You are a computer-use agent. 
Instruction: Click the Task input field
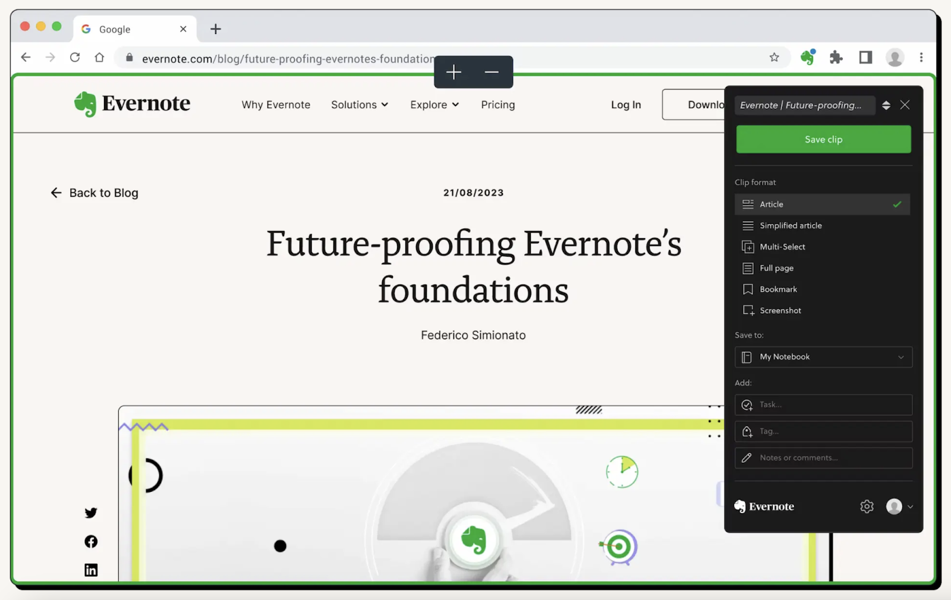tap(823, 405)
